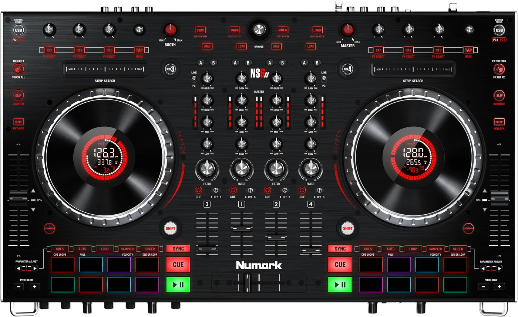This screenshot has width=518, height=317.
Task: Hold the left SHIFT button
Action: click(170, 228)
